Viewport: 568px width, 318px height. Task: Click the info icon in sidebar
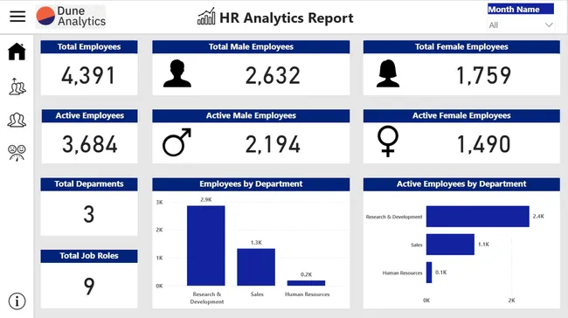click(x=17, y=301)
